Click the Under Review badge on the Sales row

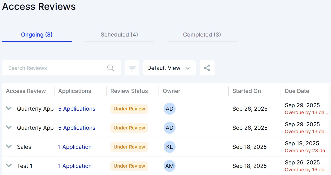pos(129,147)
